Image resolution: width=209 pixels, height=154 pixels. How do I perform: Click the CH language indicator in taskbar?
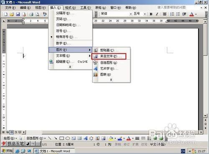coord(183,151)
